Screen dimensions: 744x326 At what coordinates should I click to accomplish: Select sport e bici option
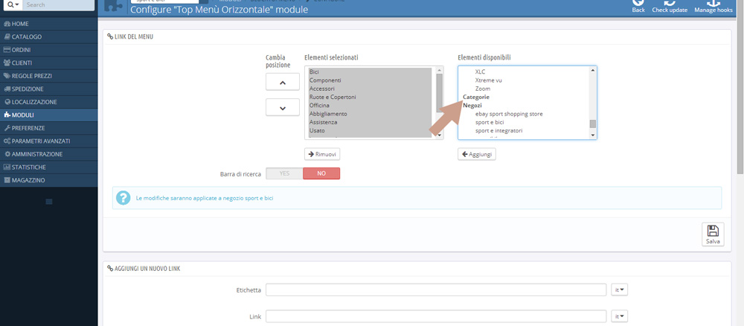490,122
